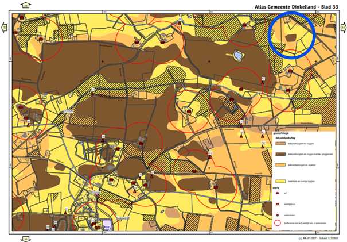Click the 'erf' symbol in the legend
Screen dimensions: 347x242
[x=278, y=193]
